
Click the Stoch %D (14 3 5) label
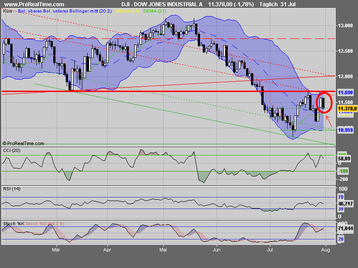tap(45, 224)
